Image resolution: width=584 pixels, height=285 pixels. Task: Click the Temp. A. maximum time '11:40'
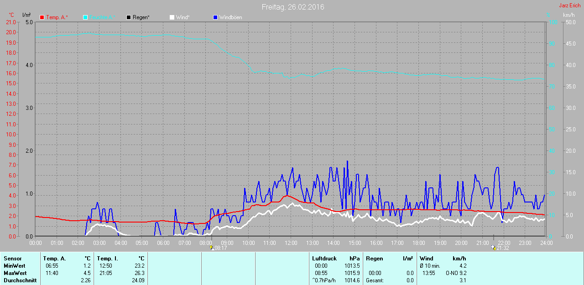click(x=52, y=273)
